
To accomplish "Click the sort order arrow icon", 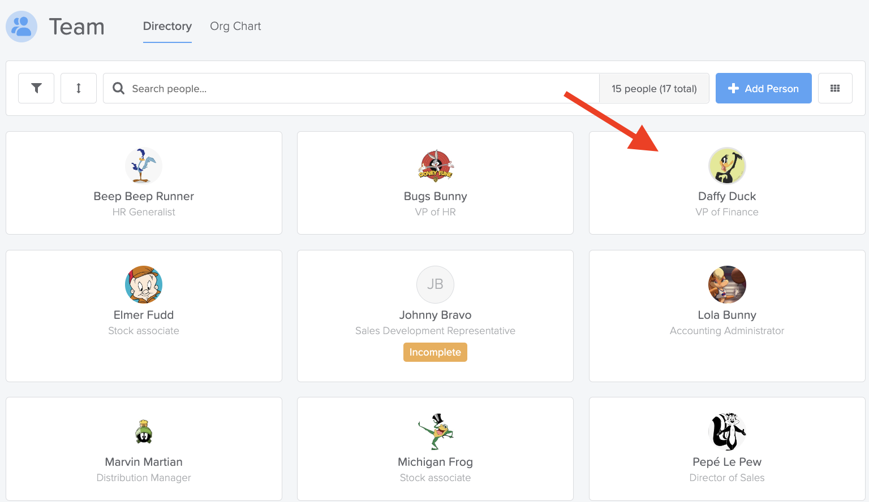I will pos(78,88).
